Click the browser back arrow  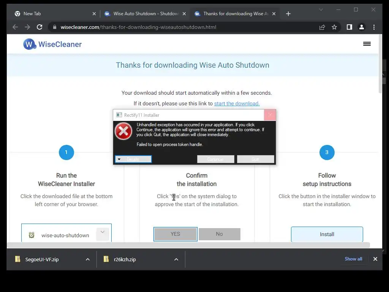[15, 27]
